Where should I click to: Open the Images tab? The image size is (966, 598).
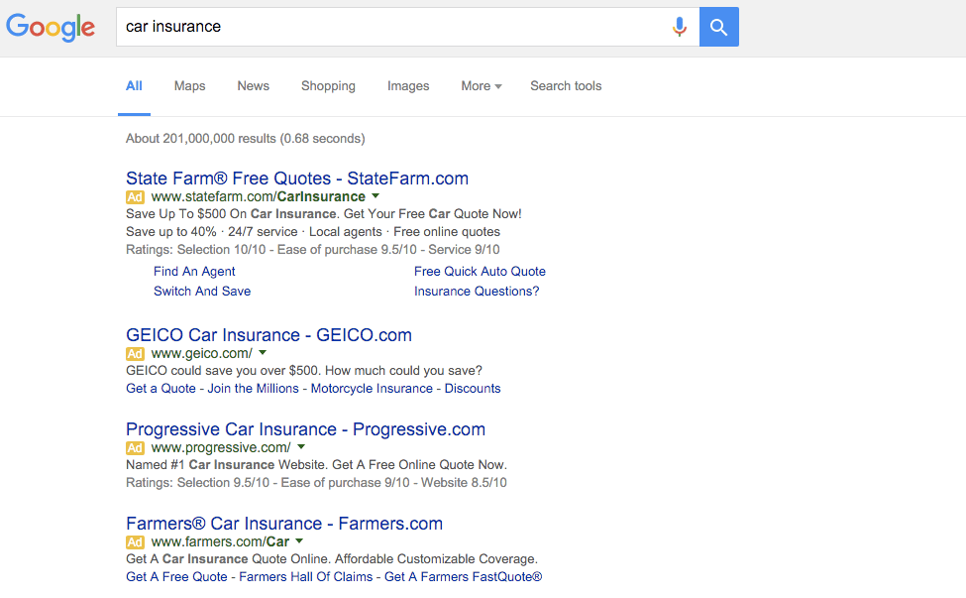[408, 86]
